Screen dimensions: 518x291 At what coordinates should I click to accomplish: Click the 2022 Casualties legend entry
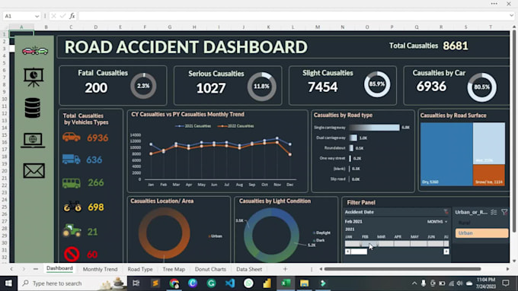pos(236,126)
